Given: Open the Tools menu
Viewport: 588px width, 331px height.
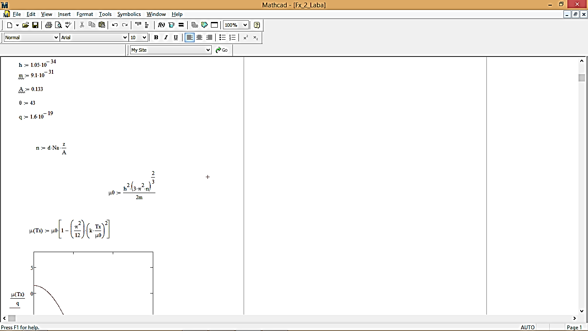Looking at the screenshot, I should (x=105, y=14).
